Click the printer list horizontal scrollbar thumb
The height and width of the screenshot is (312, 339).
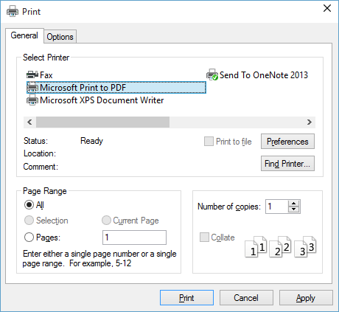coord(102,122)
